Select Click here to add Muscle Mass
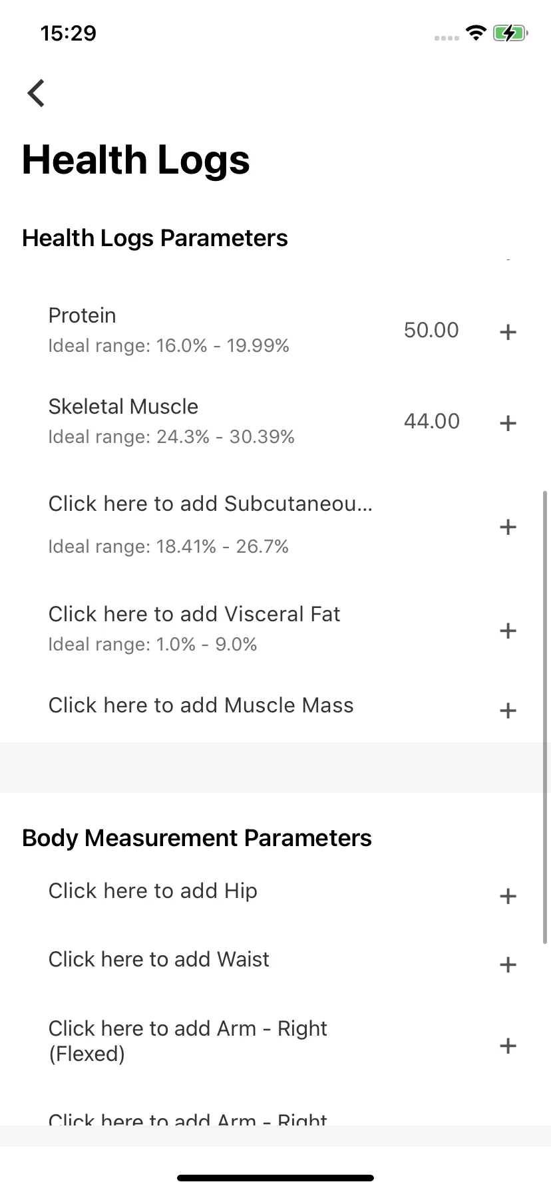Viewport: 551px width, 1192px height. [201, 705]
